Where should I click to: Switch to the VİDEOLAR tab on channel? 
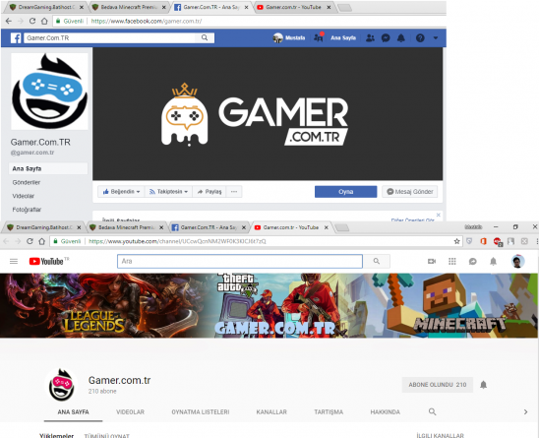pyautogui.click(x=130, y=411)
